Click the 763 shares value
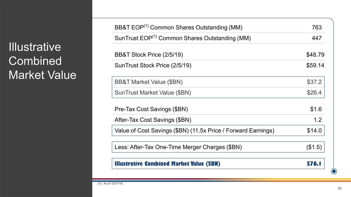The width and height of the screenshot is (351, 197). pyautogui.click(x=316, y=27)
